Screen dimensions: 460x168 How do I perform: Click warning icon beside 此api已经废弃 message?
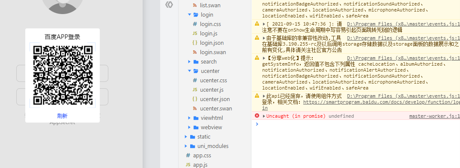(x=257, y=96)
